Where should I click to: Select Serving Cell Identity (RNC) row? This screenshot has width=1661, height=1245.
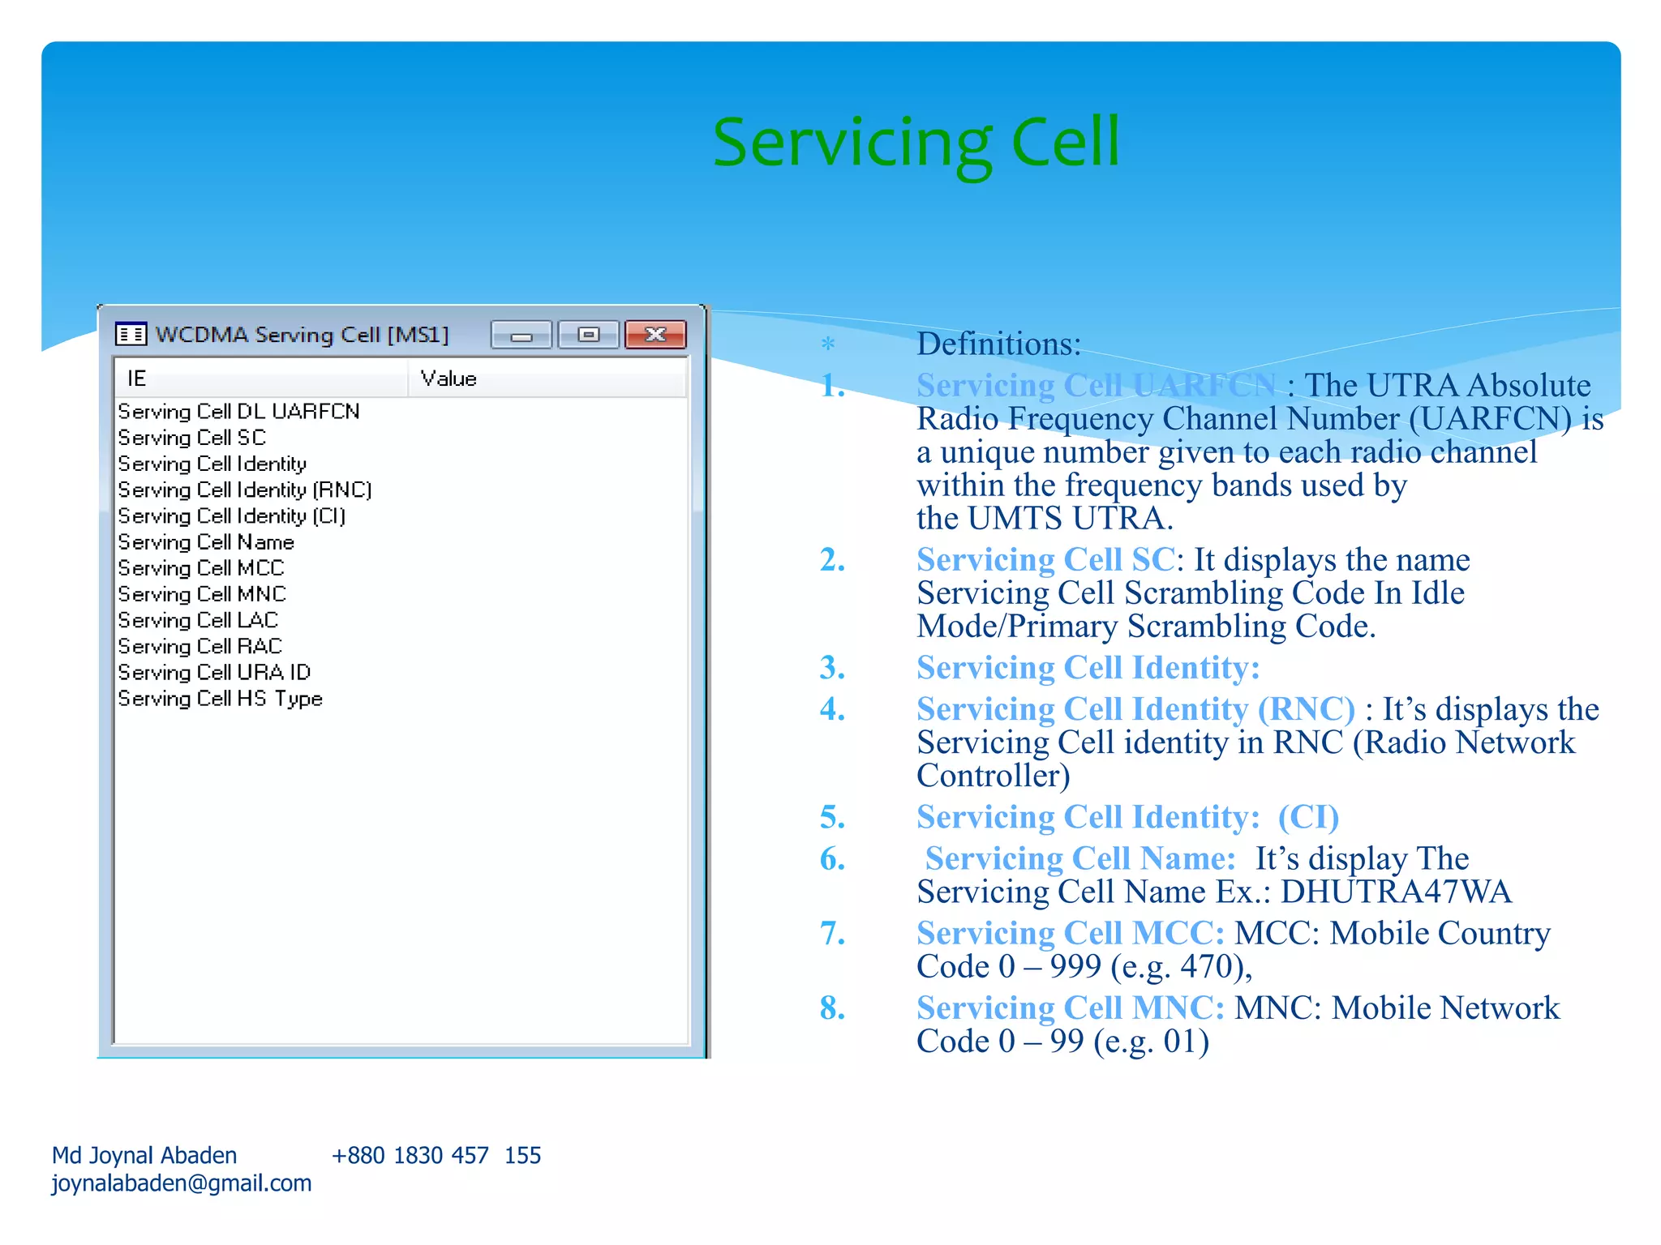(x=245, y=490)
